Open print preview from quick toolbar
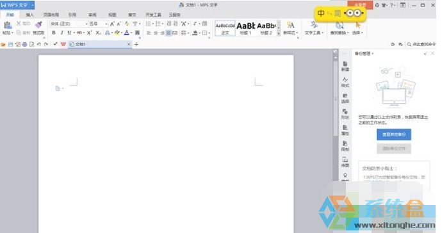 pyautogui.click(x=31, y=44)
